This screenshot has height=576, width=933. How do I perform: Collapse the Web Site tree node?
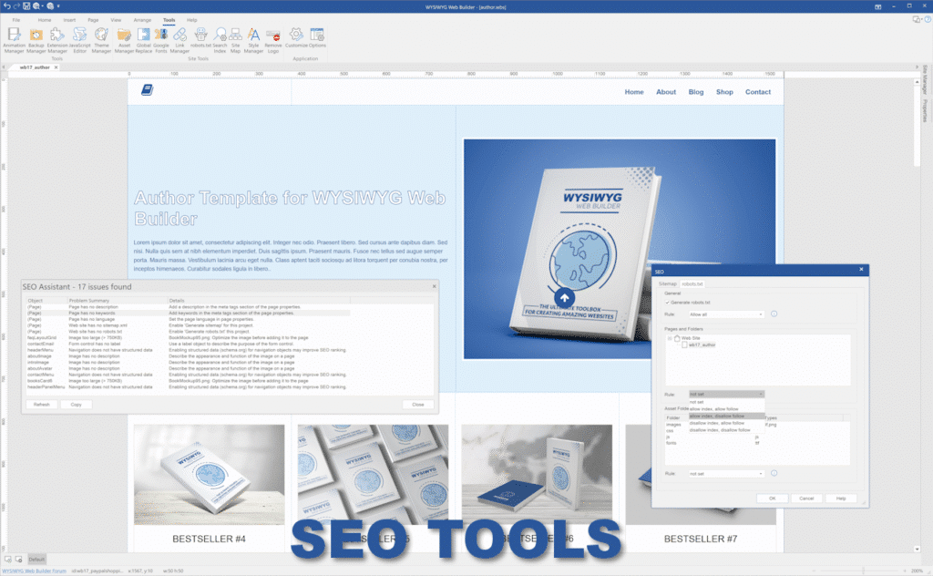pos(669,337)
